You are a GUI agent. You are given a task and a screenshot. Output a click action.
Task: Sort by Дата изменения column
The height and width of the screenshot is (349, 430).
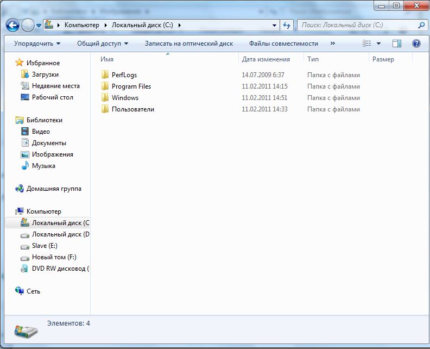pos(265,59)
